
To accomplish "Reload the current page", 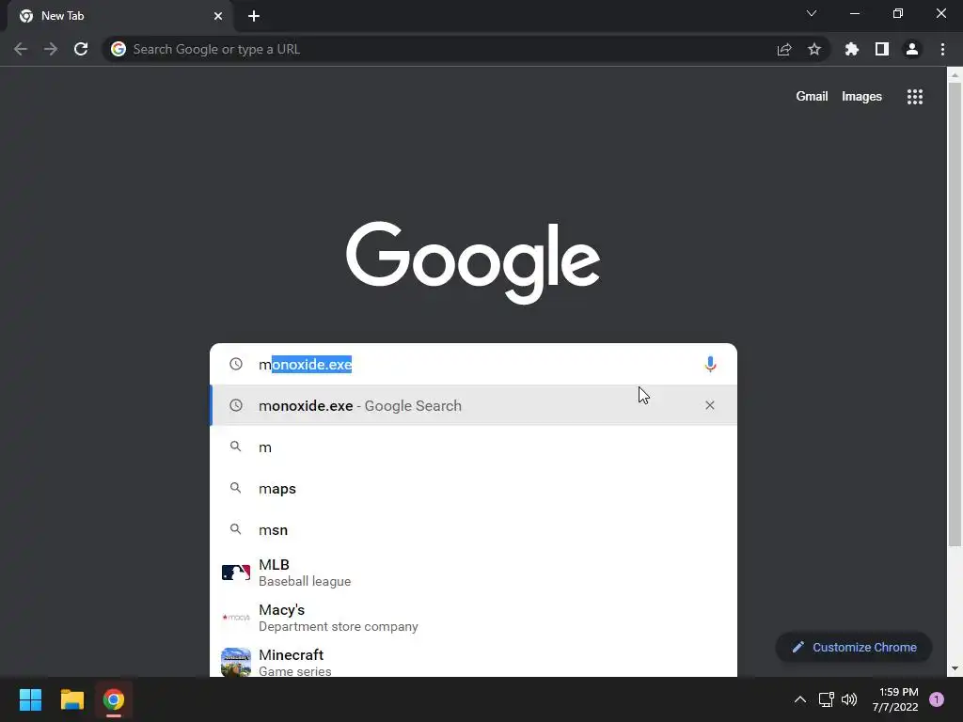I will click(81, 49).
